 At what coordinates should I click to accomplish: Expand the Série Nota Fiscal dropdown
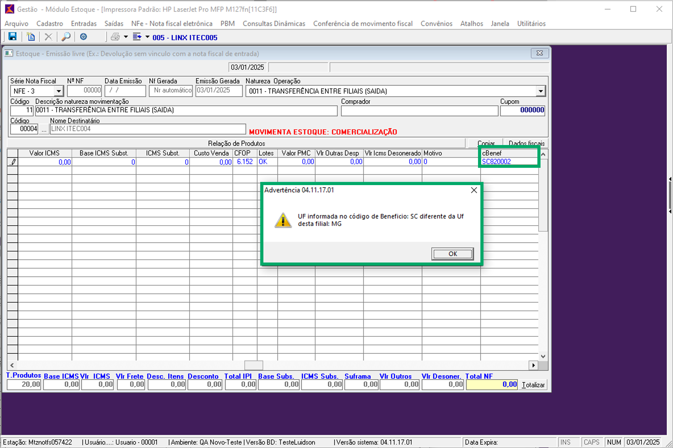pos(59,91)
